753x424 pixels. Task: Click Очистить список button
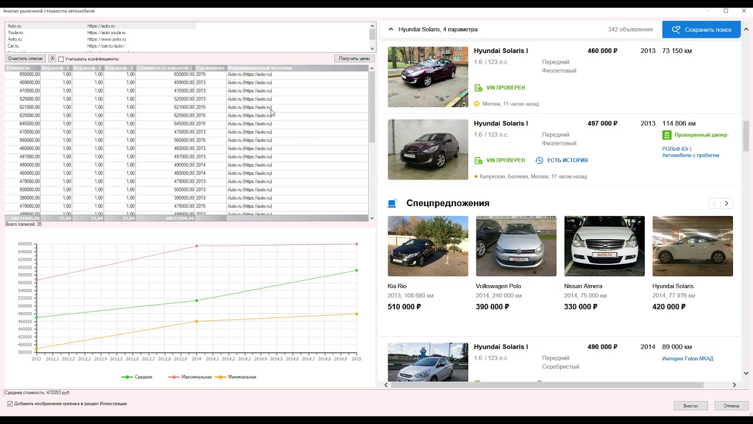click(x=25, y=59)
